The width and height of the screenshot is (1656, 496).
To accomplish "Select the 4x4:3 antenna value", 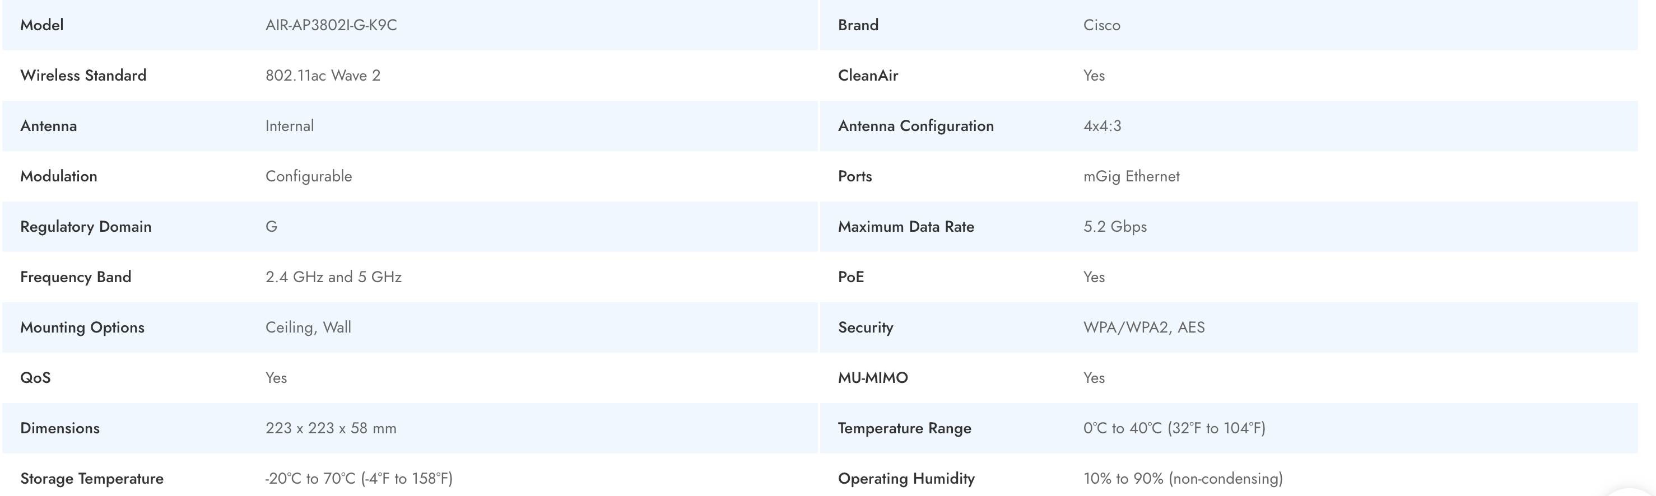I will (1102, 126).
